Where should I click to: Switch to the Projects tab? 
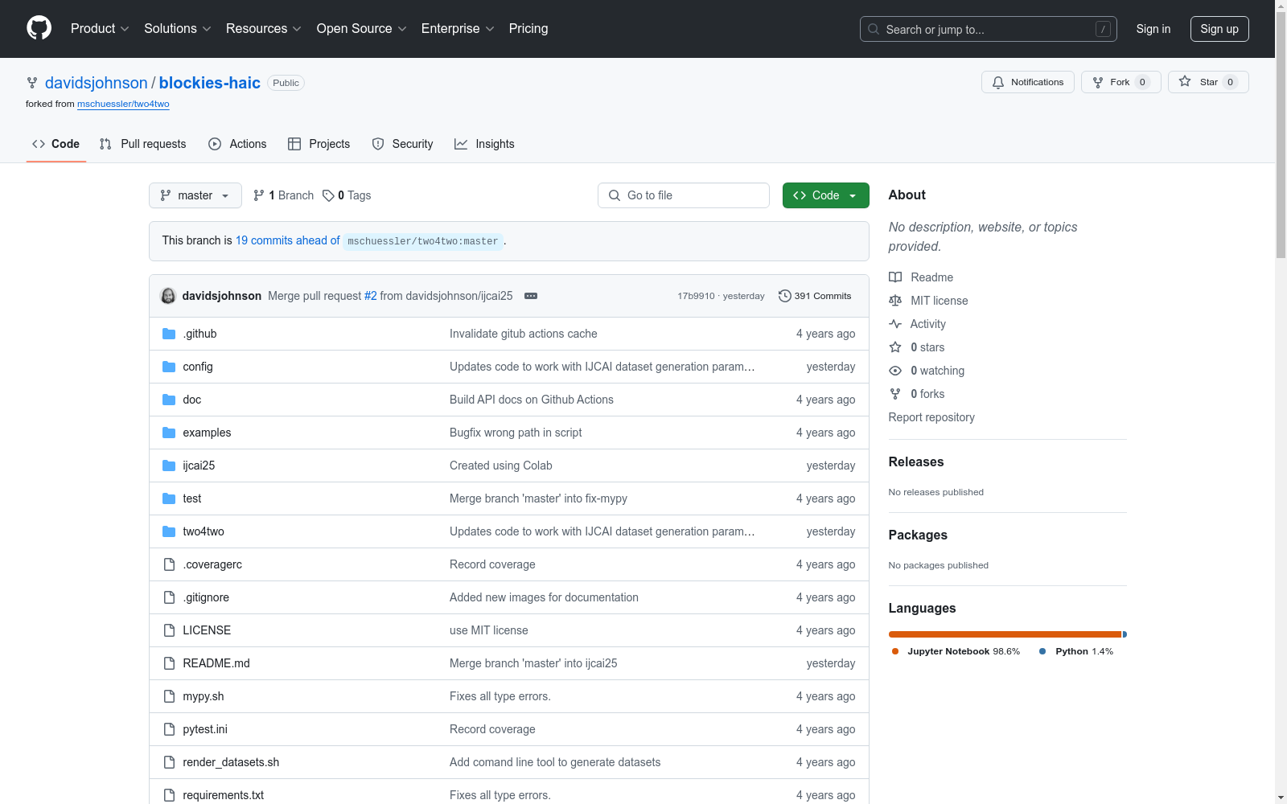[319, 144]
